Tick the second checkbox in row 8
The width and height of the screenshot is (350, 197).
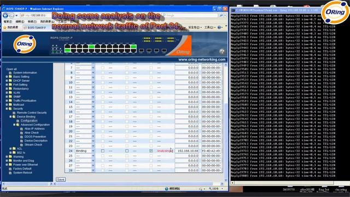(127, 73)
